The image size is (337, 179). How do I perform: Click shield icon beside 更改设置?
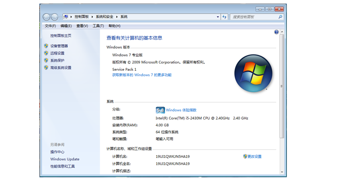tap(245, 156)
